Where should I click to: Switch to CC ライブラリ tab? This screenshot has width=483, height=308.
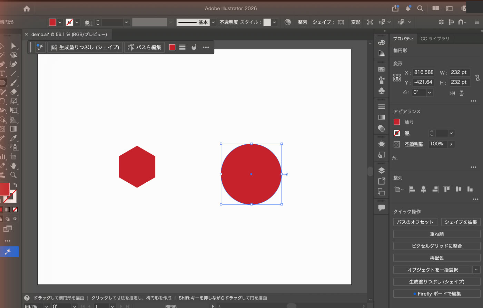[x=435, y=39]
